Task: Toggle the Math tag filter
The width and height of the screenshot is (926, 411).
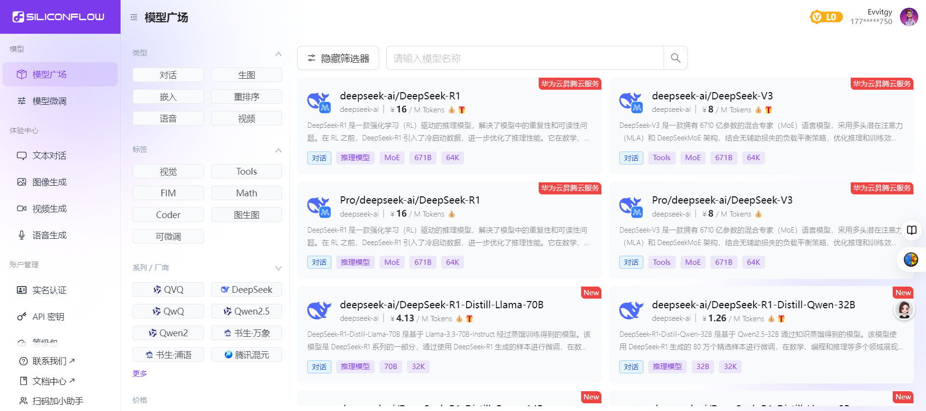Action: pyautogui.click(x=246, y=193)
